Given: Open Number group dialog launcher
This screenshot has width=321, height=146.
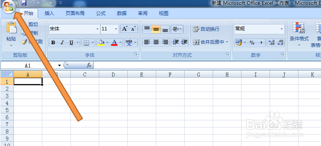Looking at the screenshot, I should tap(283, 54).
